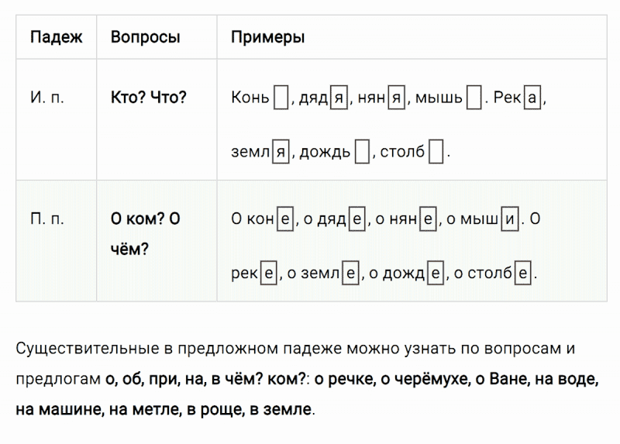Click the empty ending box after "мышь"
The width and height of the screenshot is (620, 444).
coord(474,98)
